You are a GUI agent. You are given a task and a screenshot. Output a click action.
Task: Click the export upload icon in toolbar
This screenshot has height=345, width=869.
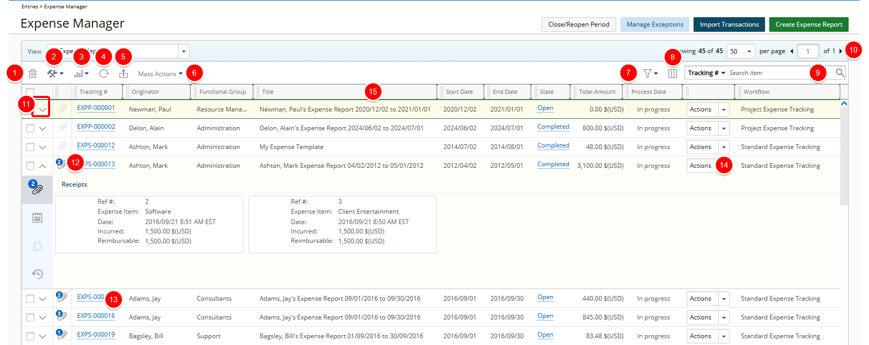point(123,74)
